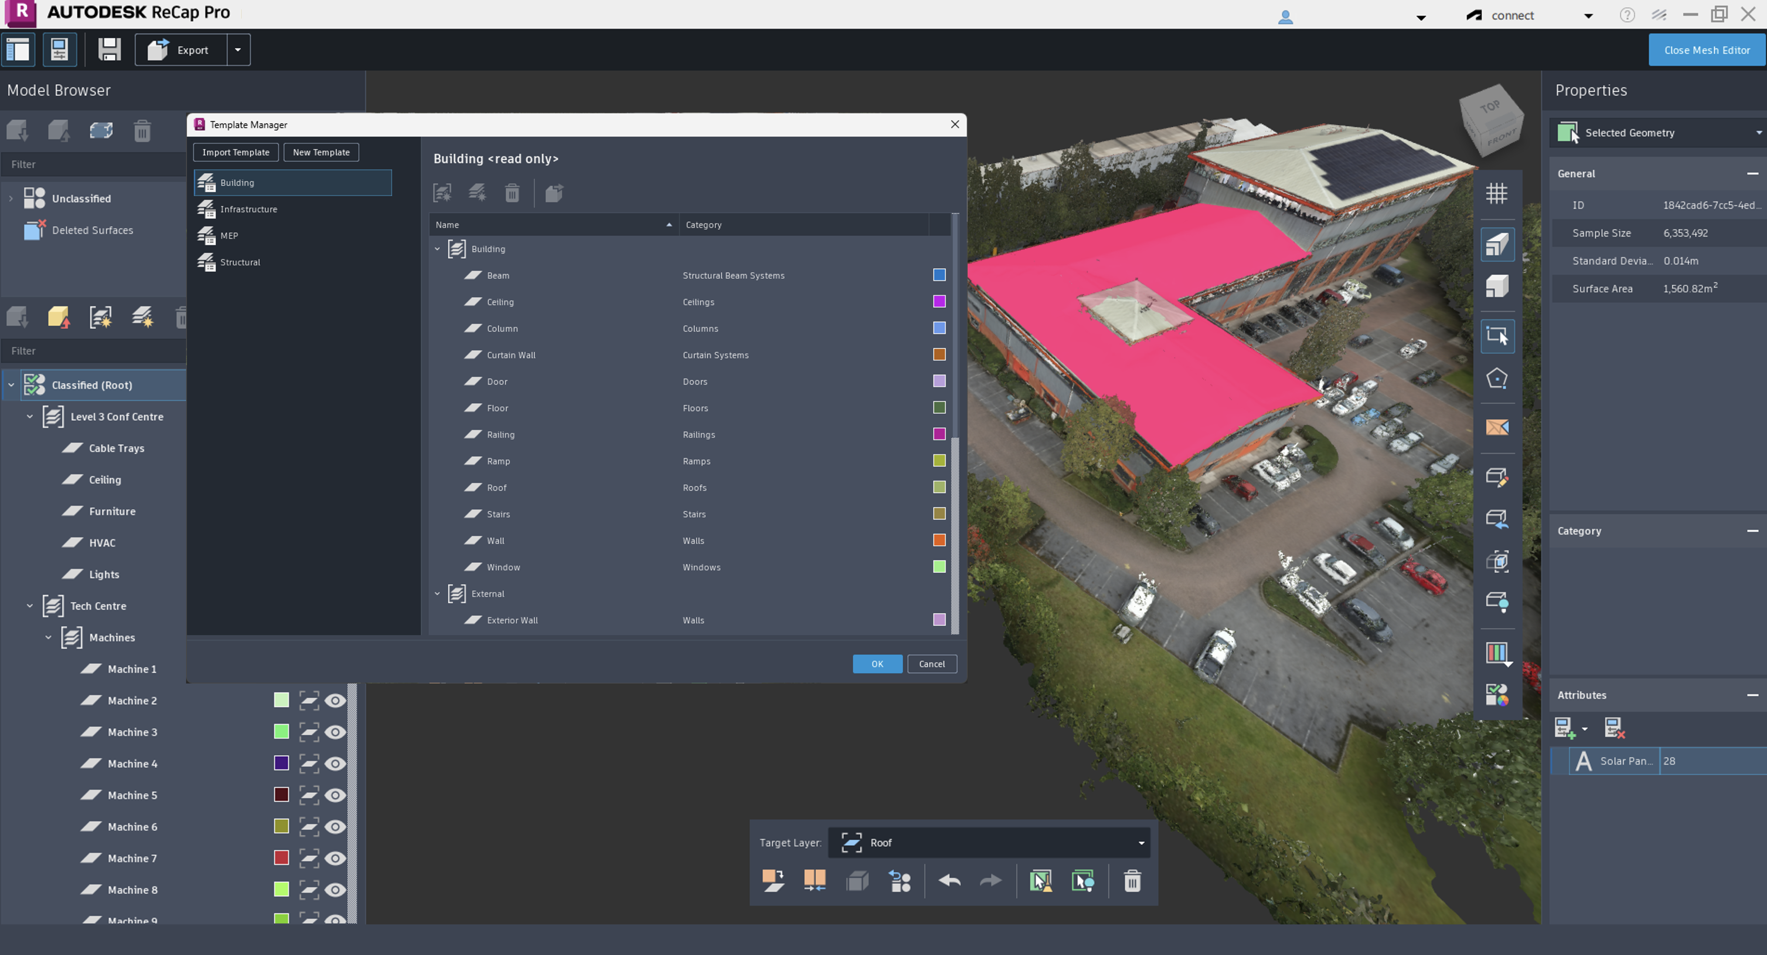Click the New Template button
Image resolution: width=1767 pixels, height=955 pixels.
coord(321,152)
